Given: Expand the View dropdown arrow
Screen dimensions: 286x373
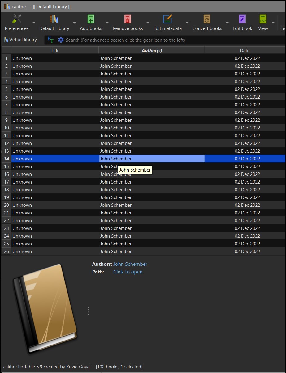Looking at the screenshot, I should [273, 23].
